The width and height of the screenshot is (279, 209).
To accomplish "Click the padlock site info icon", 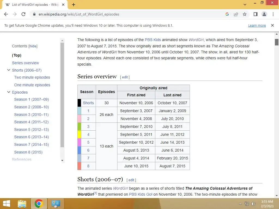I will (34, 14).
